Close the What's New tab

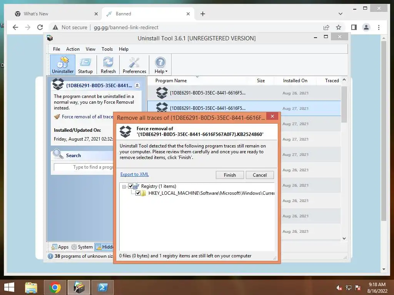point(96,14)
